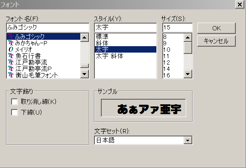Click the キャンセル button

(x=217, y=41)
